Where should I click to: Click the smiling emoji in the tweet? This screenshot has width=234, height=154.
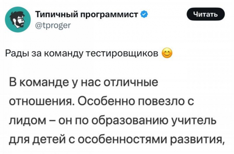pos(167,53)
